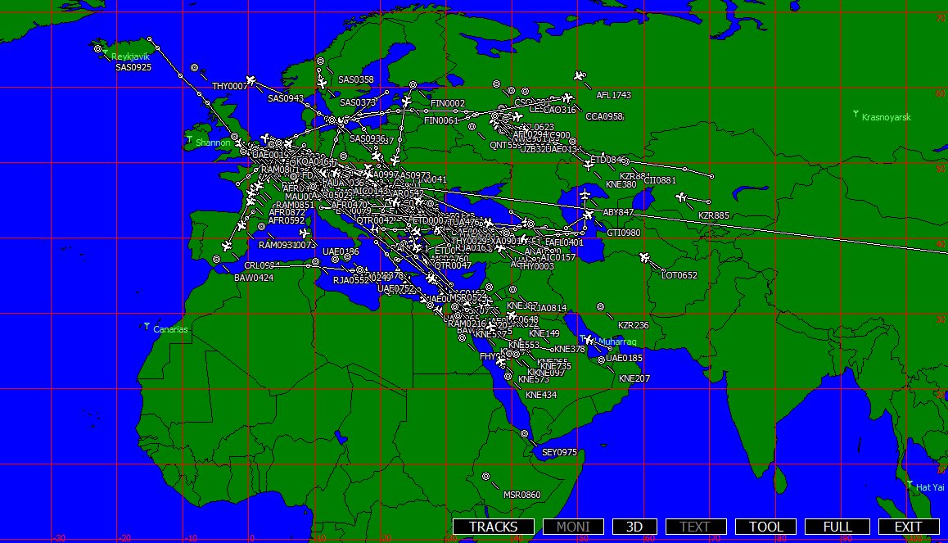Click the SAS0358 flight label
Viewport: 948px width, 543px height.
coord(356,79)
